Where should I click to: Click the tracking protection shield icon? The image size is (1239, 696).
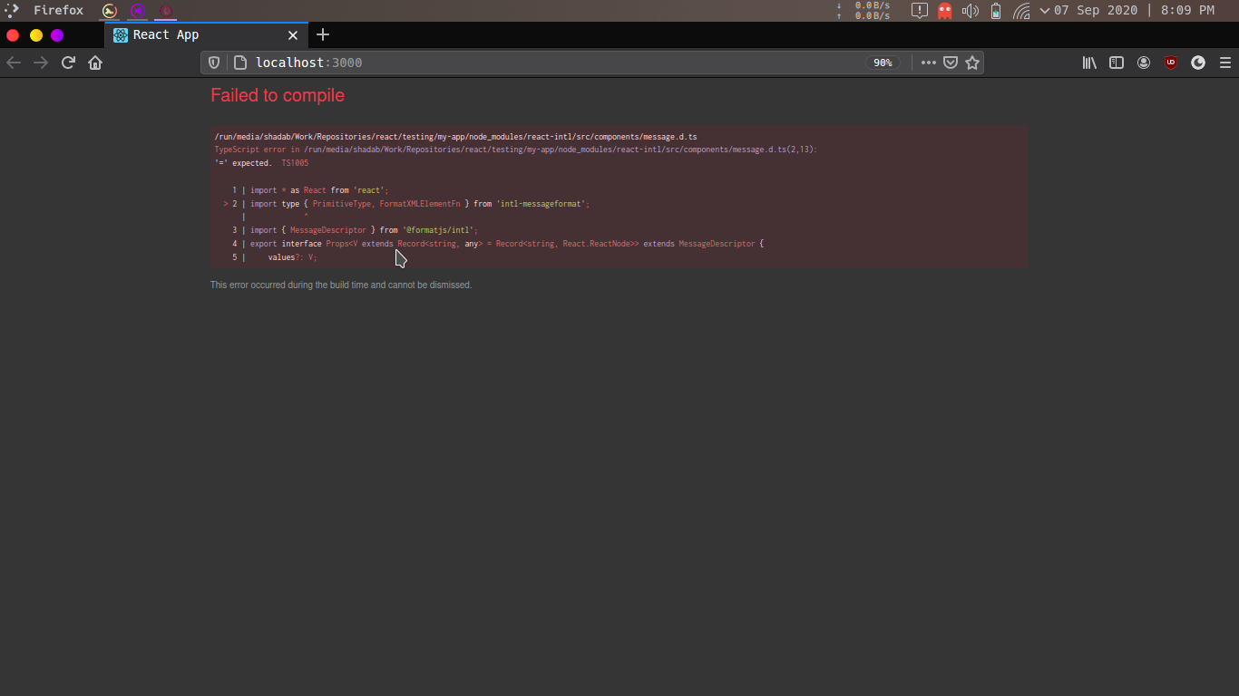tap(213, 63)
